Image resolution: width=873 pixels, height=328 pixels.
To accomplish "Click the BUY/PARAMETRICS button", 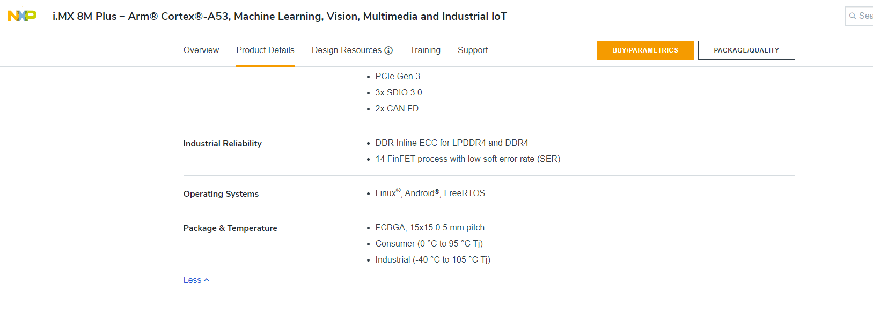I will tap(645, 50).
